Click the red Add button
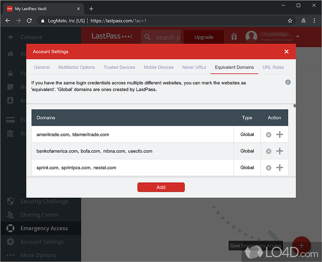The width and height of the screenshot is (322, 262). pyautogui.click(x=161, y=187)
